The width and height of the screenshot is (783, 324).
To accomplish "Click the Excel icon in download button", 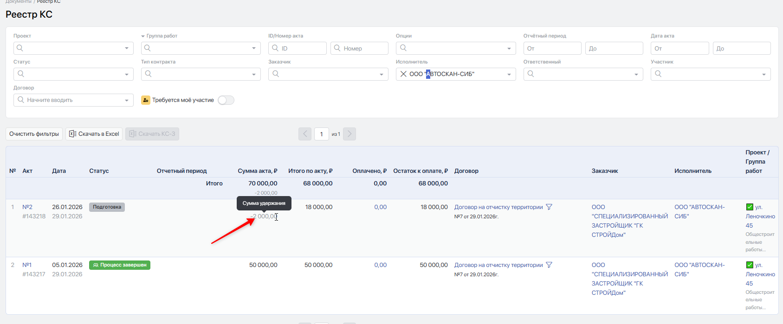I will 72,134.
